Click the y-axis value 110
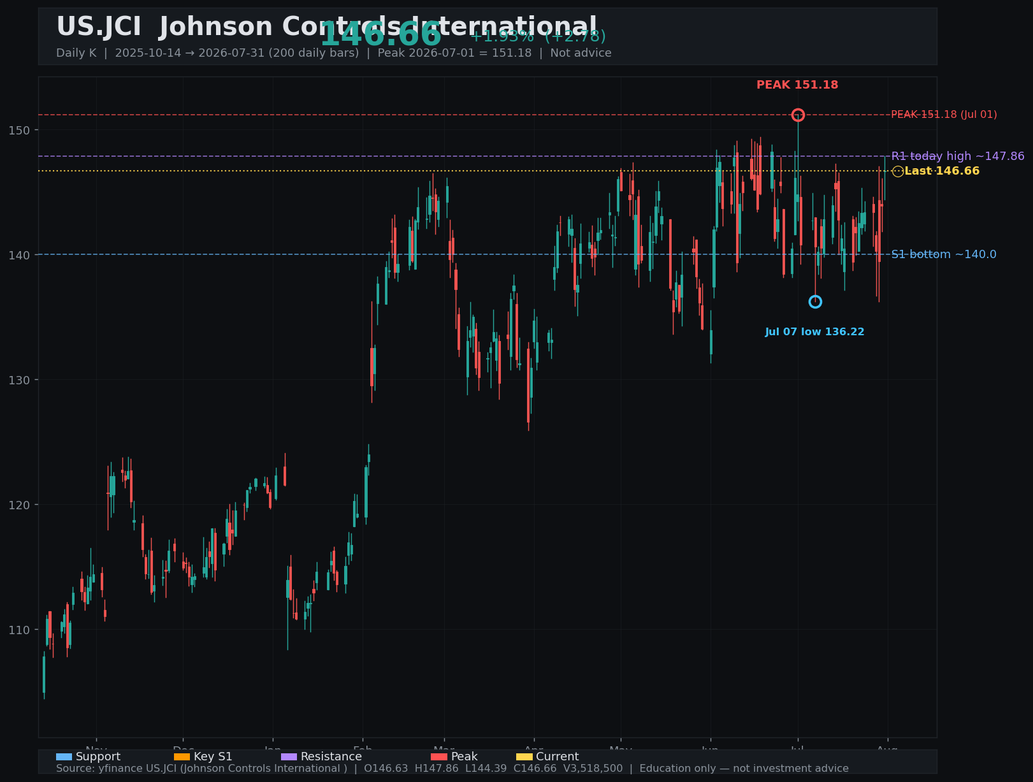Image resolution: width=1033 pixels, height=782 pixels. click(x=19, y=630)
